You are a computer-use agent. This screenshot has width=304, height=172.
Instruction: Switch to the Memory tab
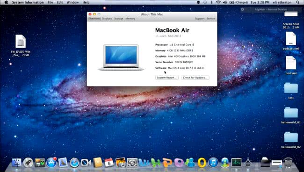click(130, 19)
